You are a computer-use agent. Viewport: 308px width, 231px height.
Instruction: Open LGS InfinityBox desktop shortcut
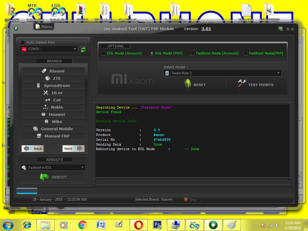click(x=59, y=12)
